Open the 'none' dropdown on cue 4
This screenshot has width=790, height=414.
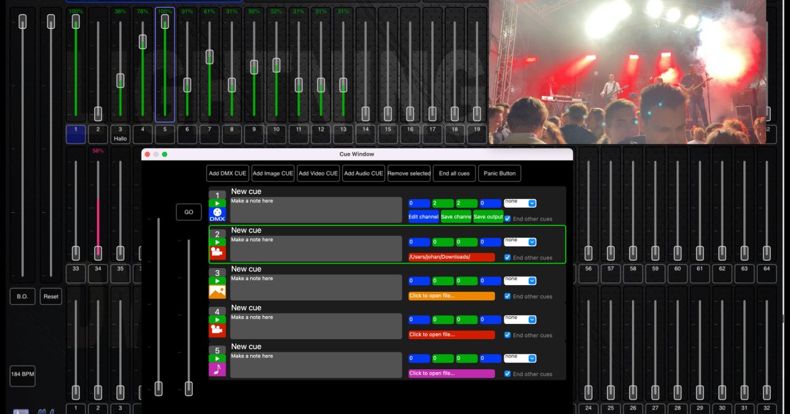click(x=520, y=319)
